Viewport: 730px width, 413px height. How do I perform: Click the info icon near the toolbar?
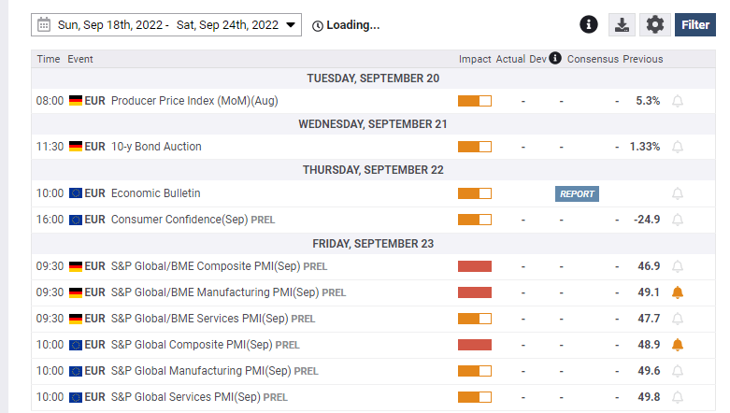pos(589,24)
